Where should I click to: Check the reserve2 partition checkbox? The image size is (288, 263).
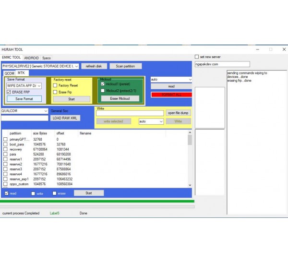[x=5, y=164]
